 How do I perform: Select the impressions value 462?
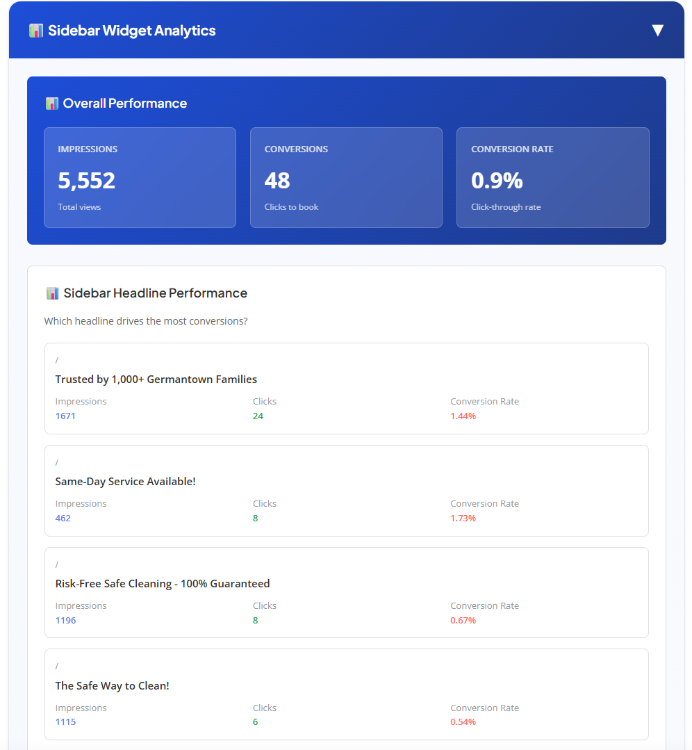pyautogui.click(x=63, y=517)
